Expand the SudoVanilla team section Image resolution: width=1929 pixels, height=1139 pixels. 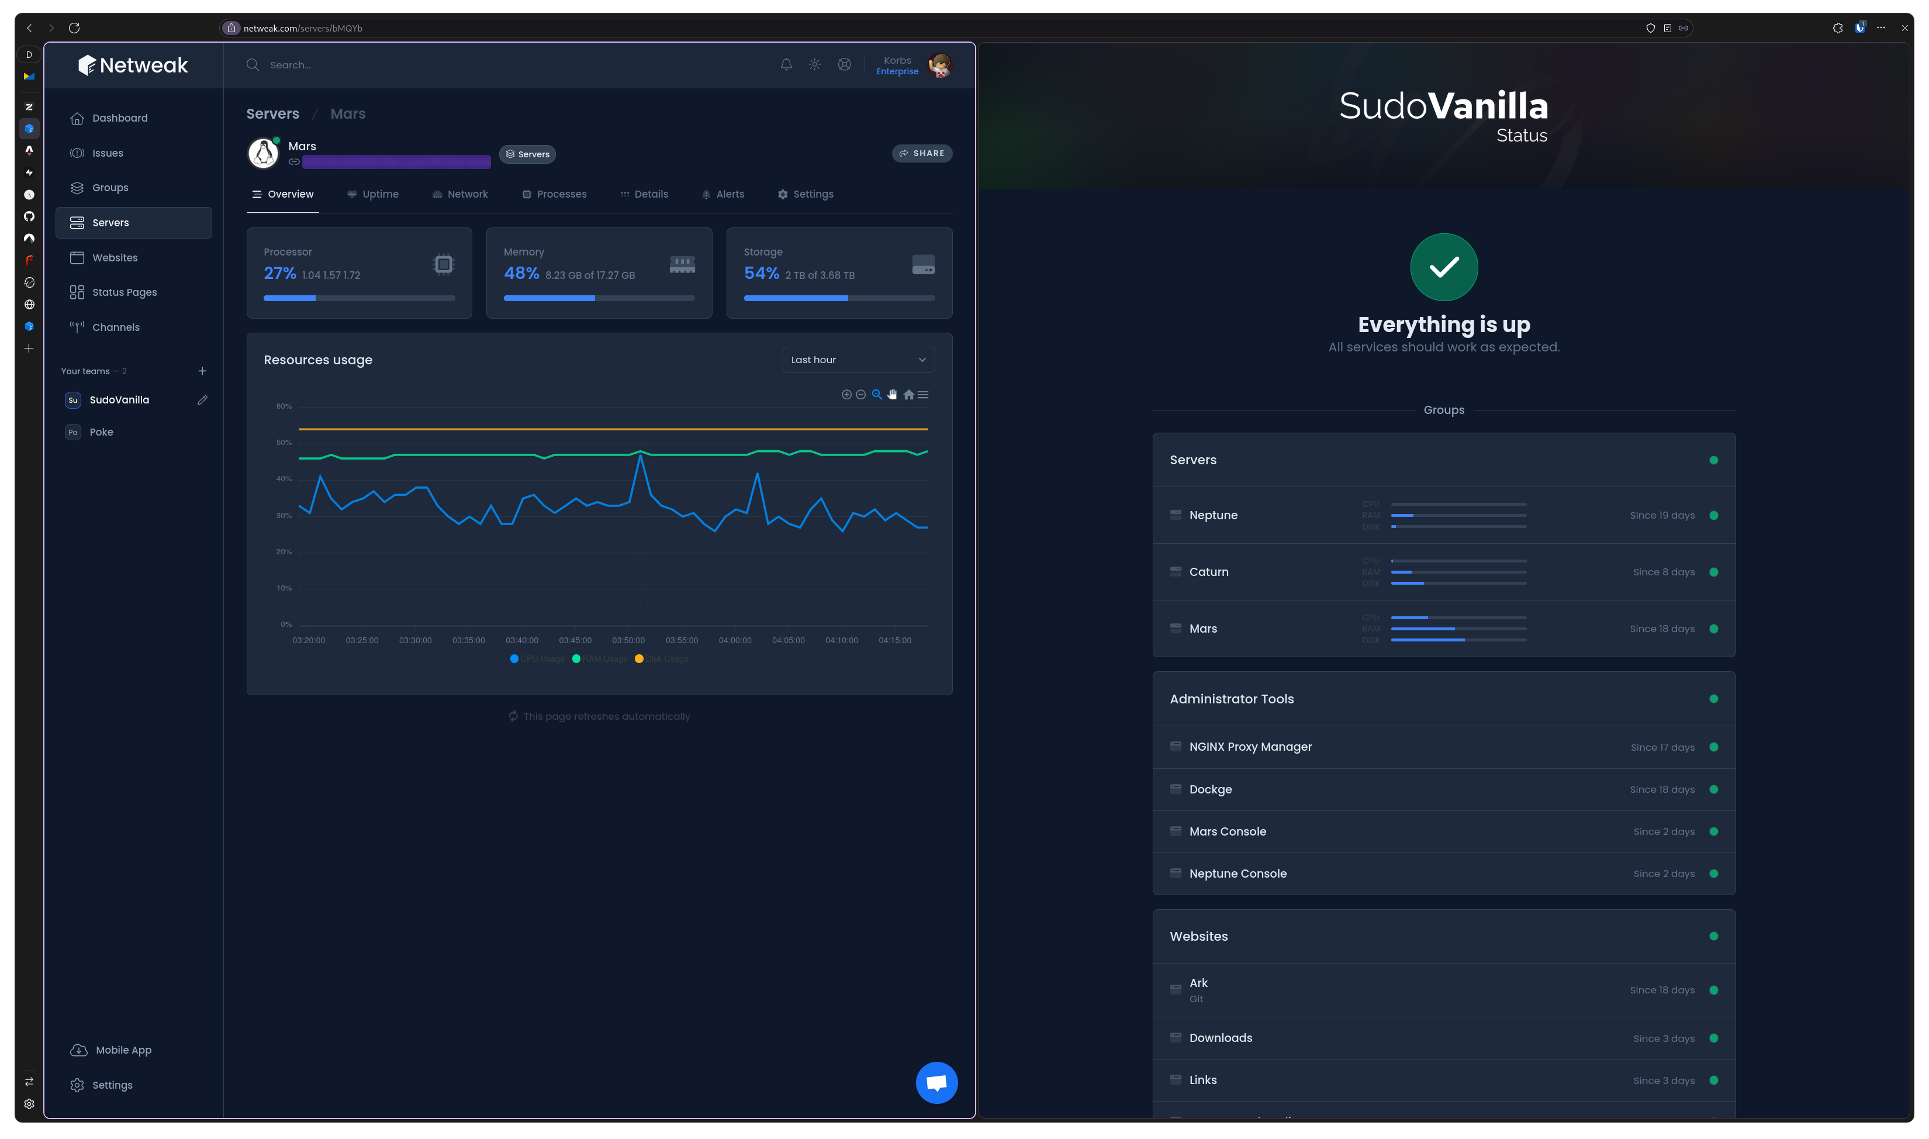119,400
